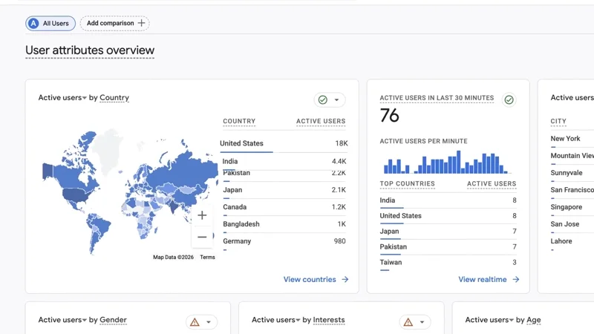594x334 pixels.
Task: Open the Active users dropdown by Age
Action: click(x=489, y=320)
